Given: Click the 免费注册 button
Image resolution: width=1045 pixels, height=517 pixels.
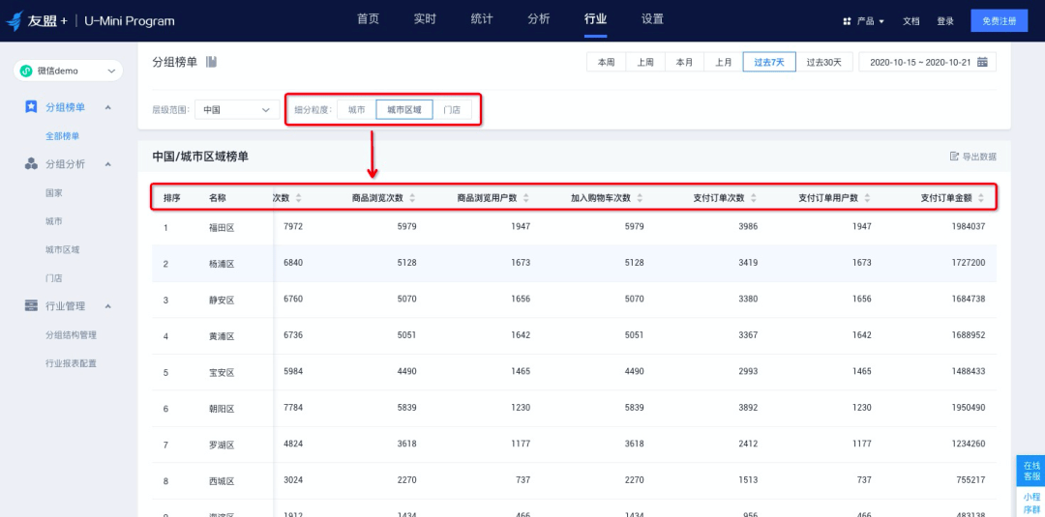Looking at the screenshot, I should 999,21.
